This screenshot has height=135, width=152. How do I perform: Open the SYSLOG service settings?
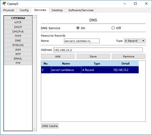pos(18,45)
